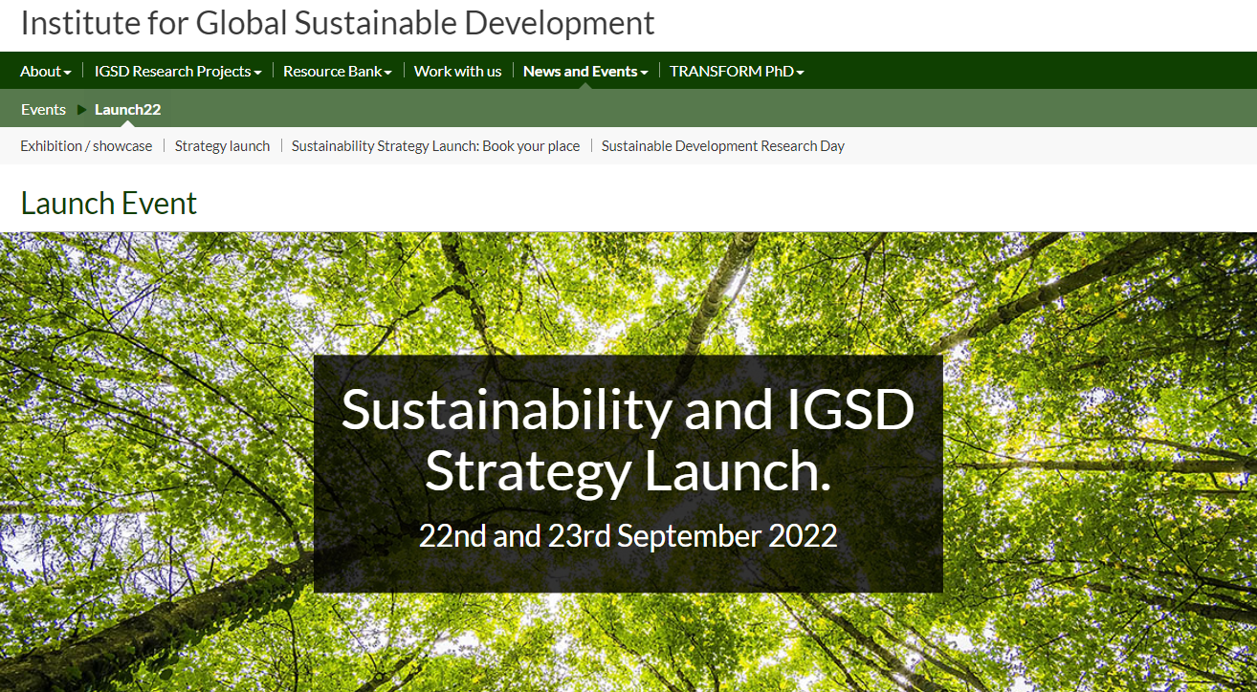Open the Work with us page
The height and width of the screenshot is (692, 1257).
(457, 72)
